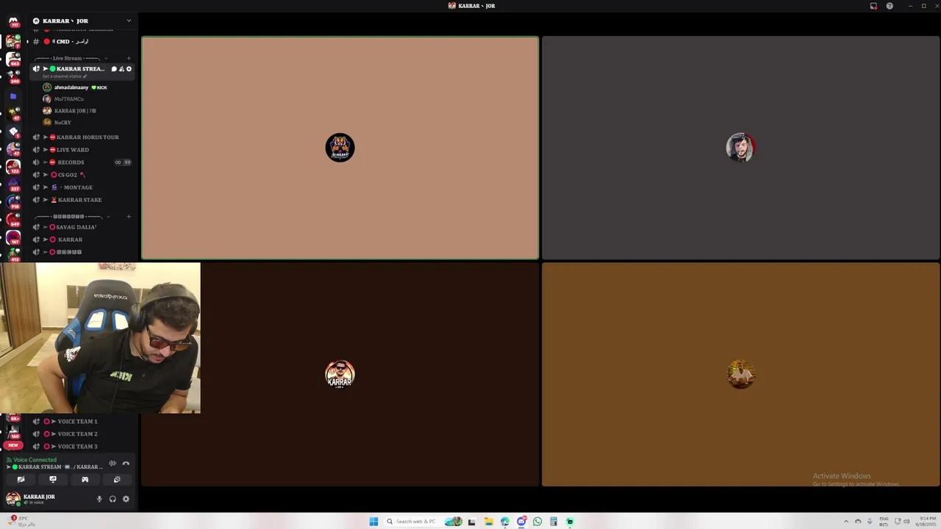Image resolution: width=941 pixels, height=529 pixels.
Task: Open the CMD text channel
Action: pyautogui.click(x=82, y=42)
